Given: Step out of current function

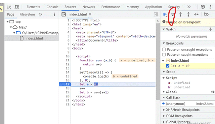Looking at the screenshot, I should click(189, 15).
